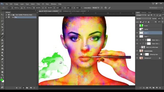Click the Stop action button in Actions panel

(x=16, y=88)
